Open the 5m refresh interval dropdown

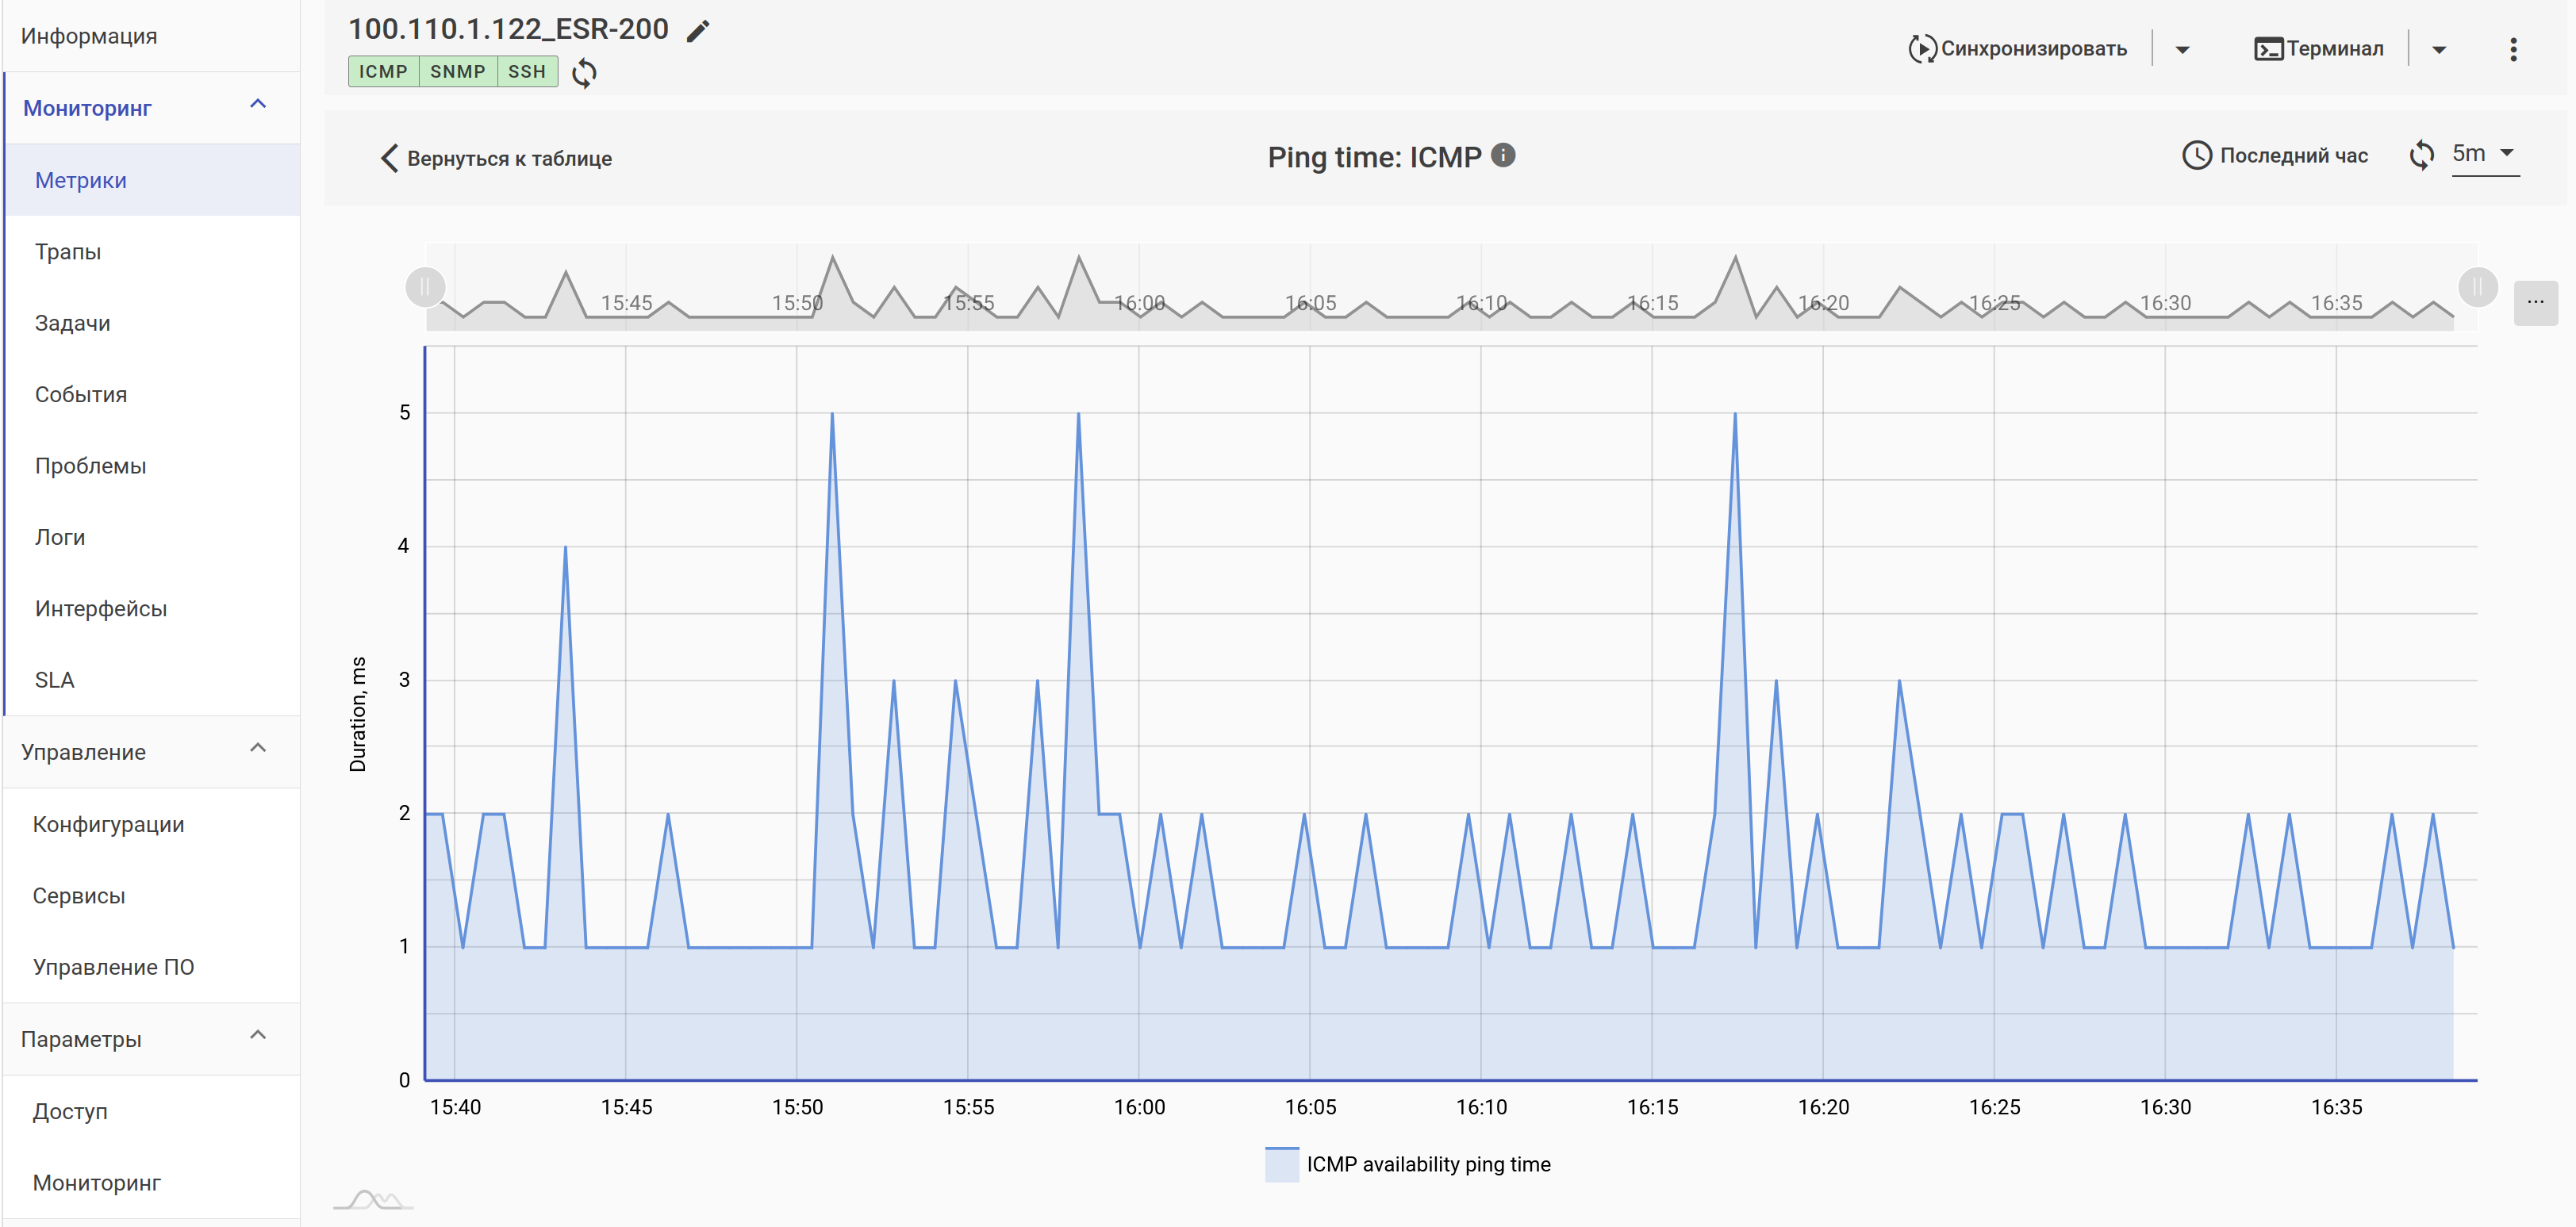2484,154
